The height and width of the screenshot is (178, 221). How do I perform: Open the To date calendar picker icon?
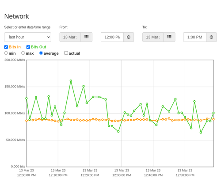click(169, 37)
